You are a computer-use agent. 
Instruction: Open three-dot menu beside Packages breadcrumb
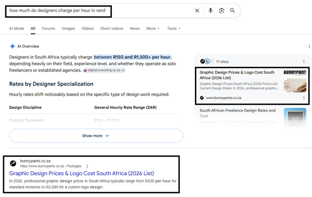tap(87, 166)
